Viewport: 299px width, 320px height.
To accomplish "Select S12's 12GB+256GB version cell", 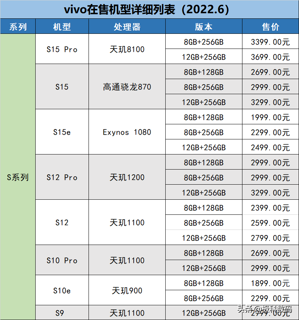I will coord(204,238).
